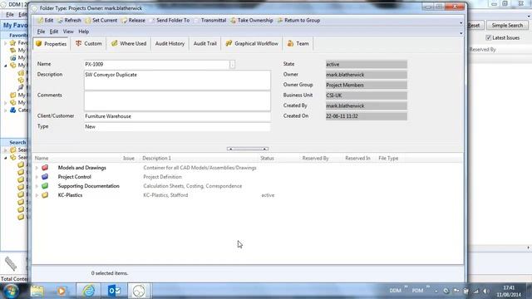Image resolution: width=532 pixels, height=299 pixels.
Task: Open File Explorer from taskbar
Action: click(x=37, y=291)
